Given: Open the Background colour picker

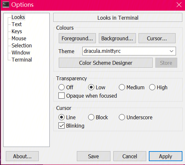Looking at the screenshot, I should pos(117,38).
